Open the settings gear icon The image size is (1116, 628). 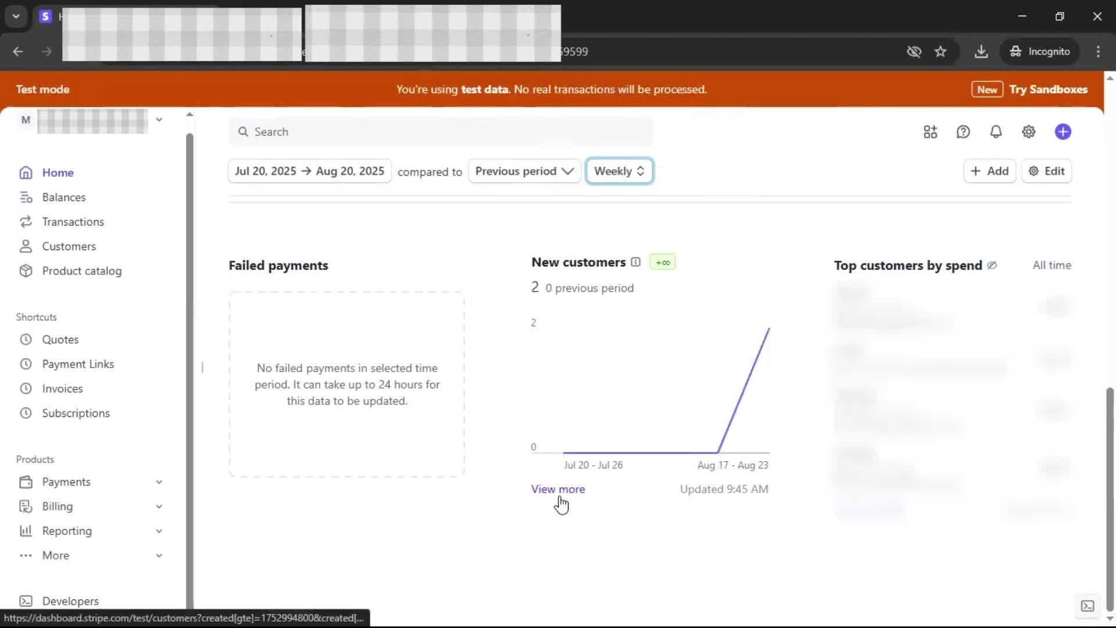(x=1028, y=132)
